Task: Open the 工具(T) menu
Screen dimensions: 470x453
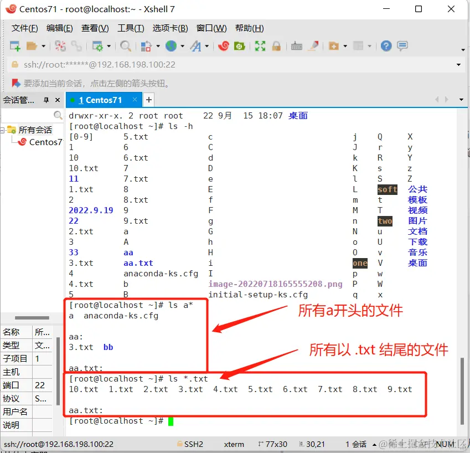Action: [131, 28]
